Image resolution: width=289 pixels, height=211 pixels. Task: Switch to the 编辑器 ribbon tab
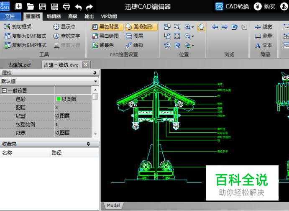(x=54, y=16)
